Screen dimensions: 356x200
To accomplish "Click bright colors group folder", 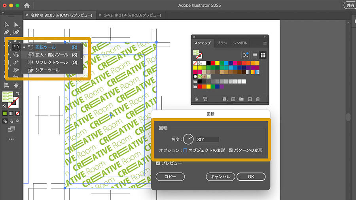I will (195, 87).
